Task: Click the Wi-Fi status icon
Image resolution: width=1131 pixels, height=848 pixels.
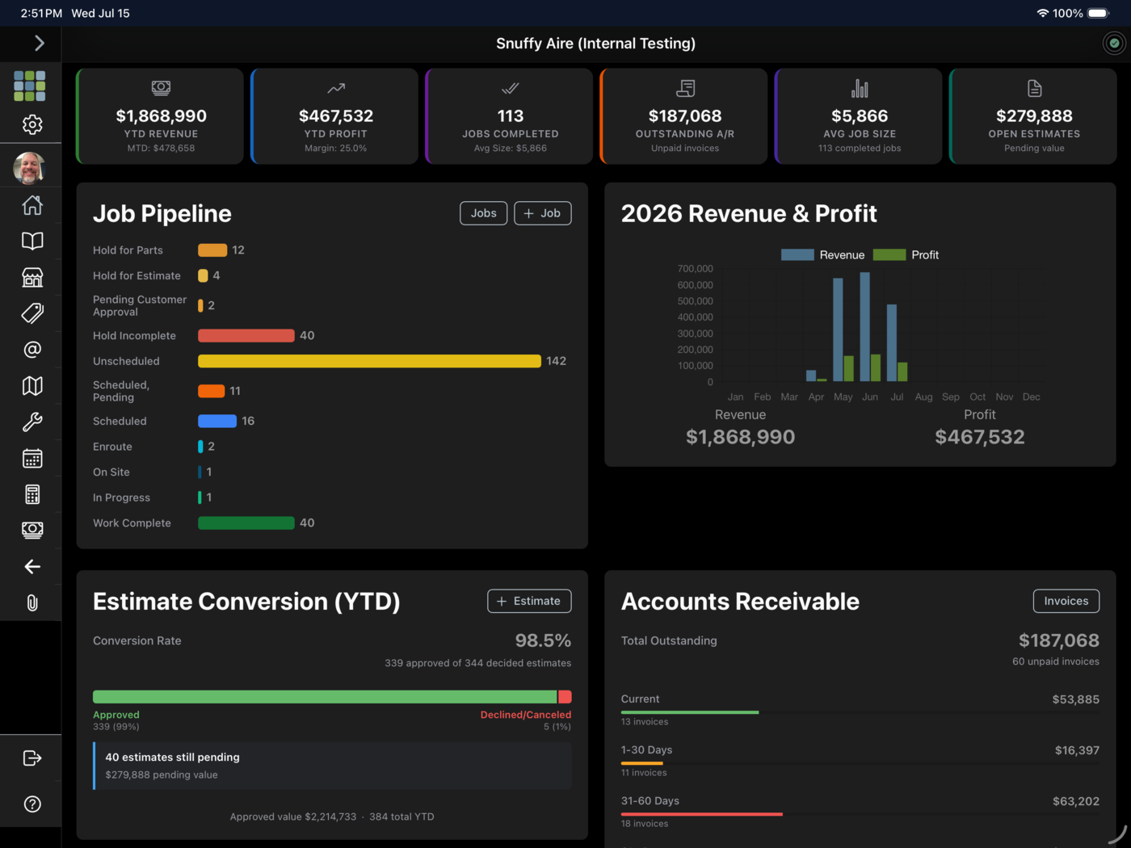Action: (1042, 13)
